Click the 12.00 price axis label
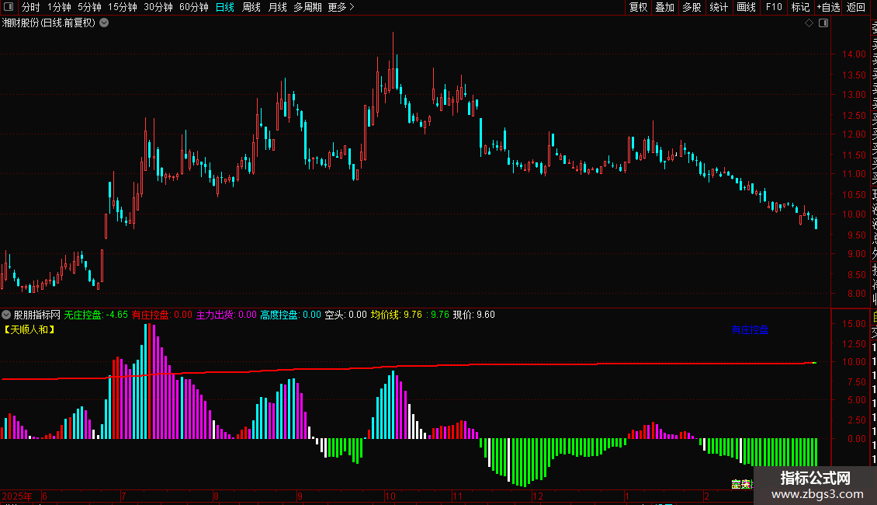This screenshot has width=877, height=505. click(x=854, y=134)
